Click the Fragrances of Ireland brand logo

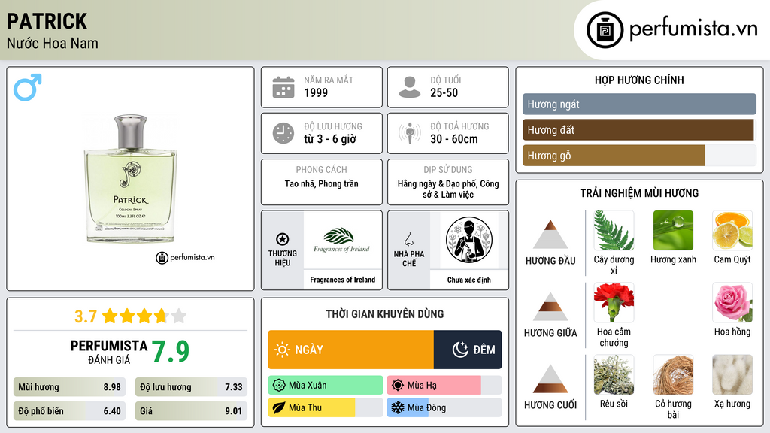click(x=342, y=240)
